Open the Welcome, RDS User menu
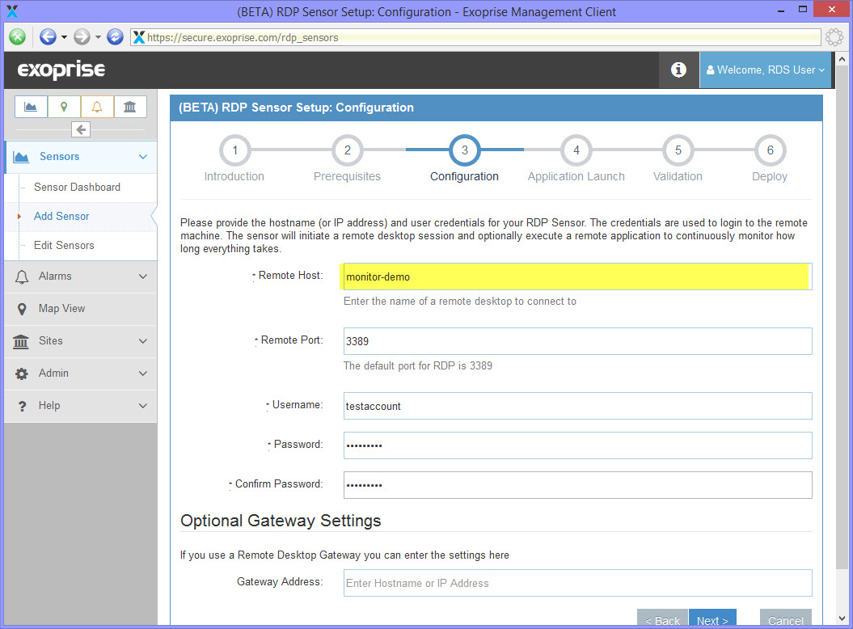Viewport: 853px width, 629px height. (x=766, y=70)
